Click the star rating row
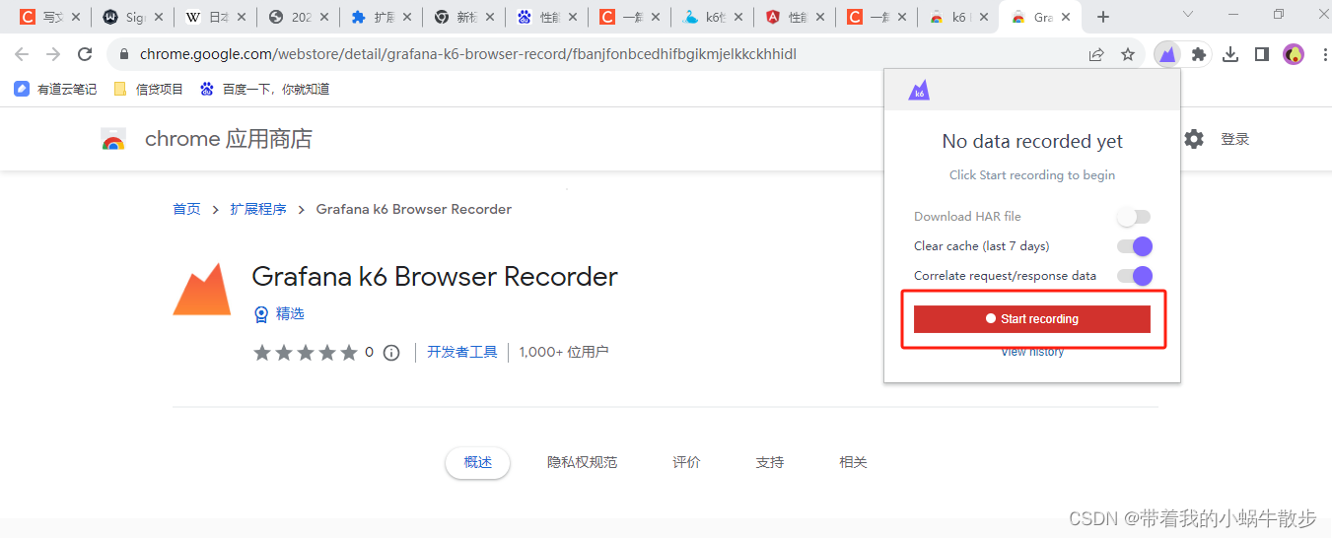Viewport: 1332px width, 538px height. click(x=306, y=352)
